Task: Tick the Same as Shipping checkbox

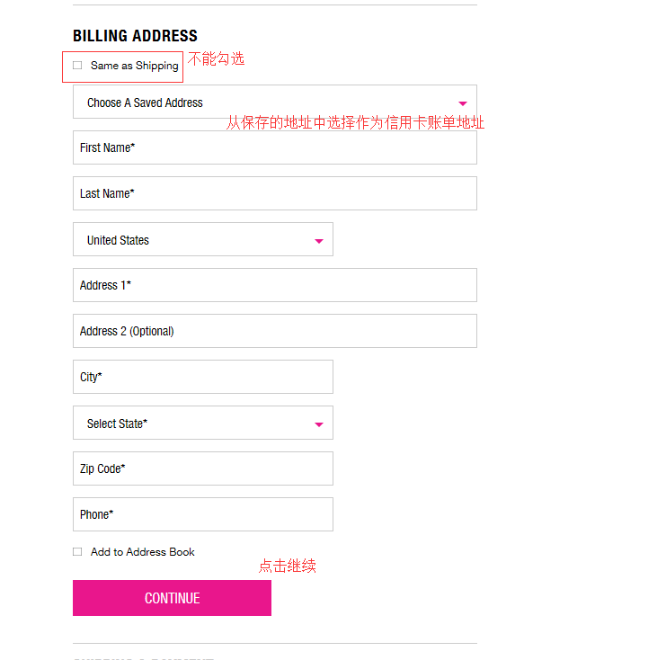Action: coord(77,66)
